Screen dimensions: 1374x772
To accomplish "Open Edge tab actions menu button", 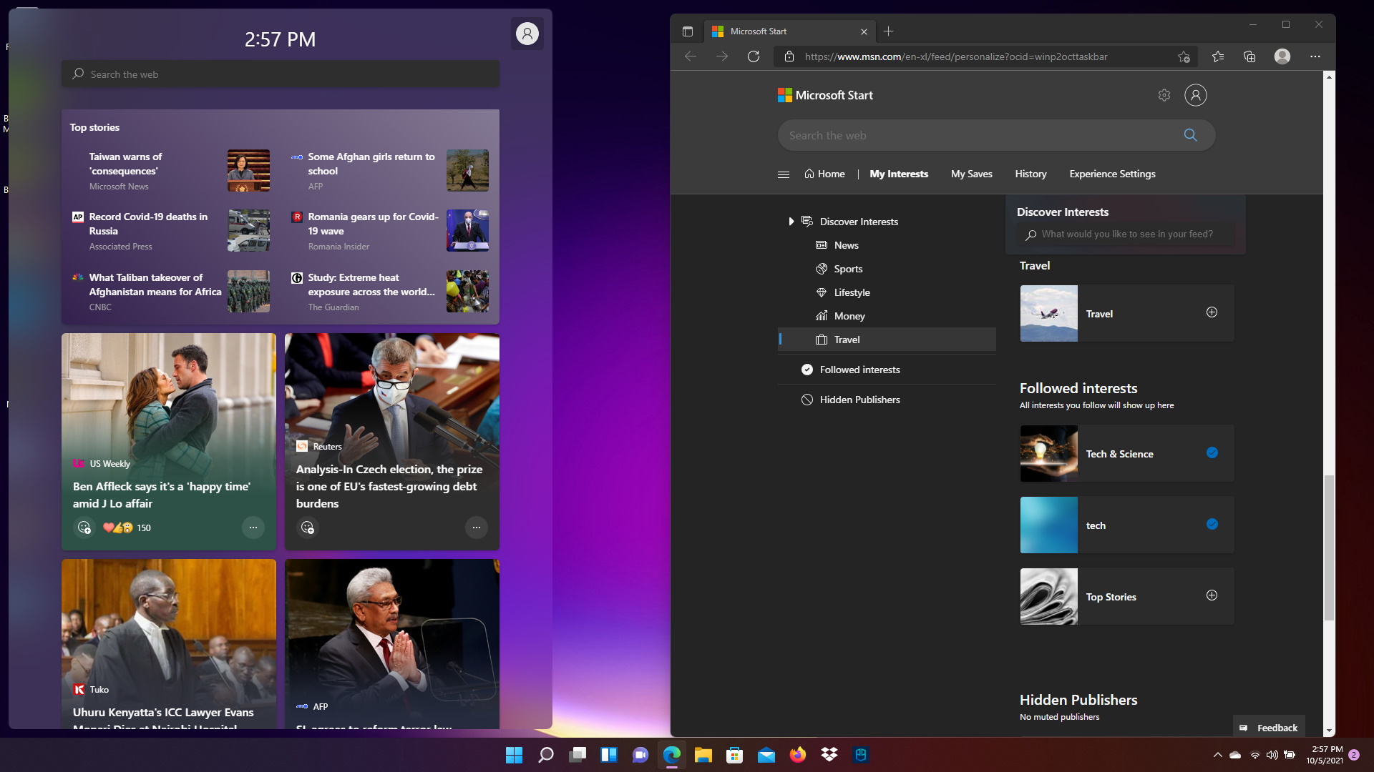I will (x=688, y=31).
